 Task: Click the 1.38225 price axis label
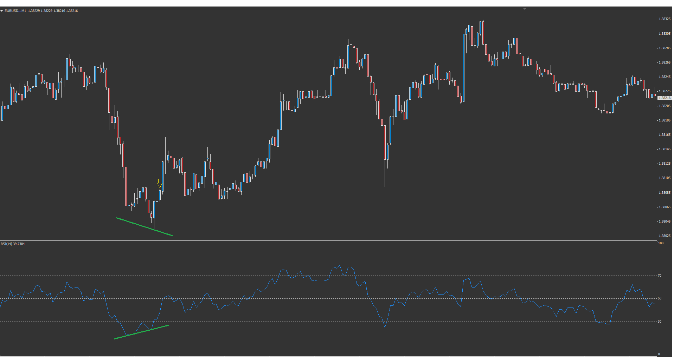tap(665, 91)
